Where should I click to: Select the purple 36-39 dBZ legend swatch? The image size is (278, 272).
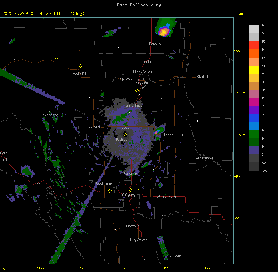click(x=253, y=110)
